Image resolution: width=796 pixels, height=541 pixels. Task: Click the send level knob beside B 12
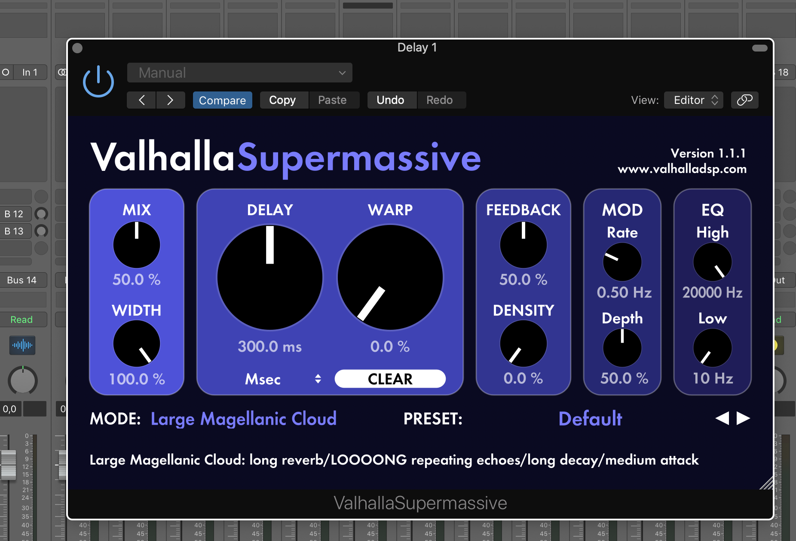[41, 214]
